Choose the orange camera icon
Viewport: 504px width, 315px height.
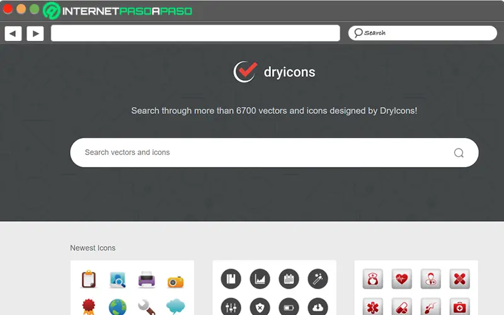tap(176, 282)
